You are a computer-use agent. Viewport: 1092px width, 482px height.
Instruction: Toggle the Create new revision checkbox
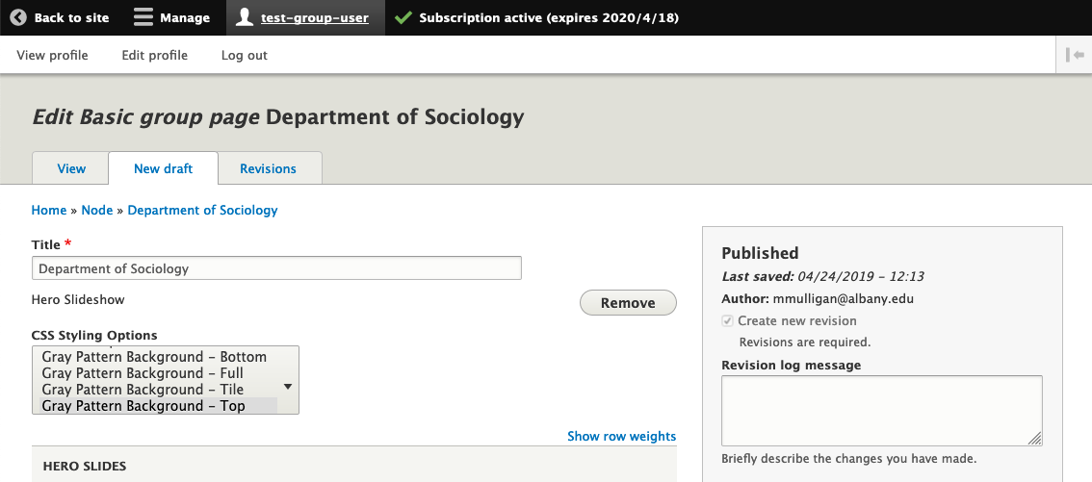pyautogui.click(x=728, y=321)
